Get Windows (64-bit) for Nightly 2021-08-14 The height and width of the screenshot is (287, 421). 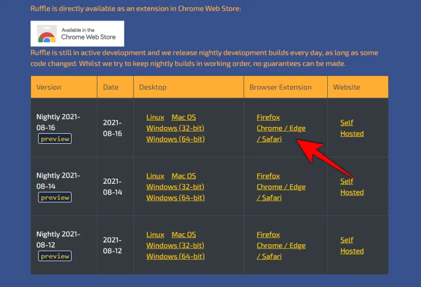[x=175, y=198]
